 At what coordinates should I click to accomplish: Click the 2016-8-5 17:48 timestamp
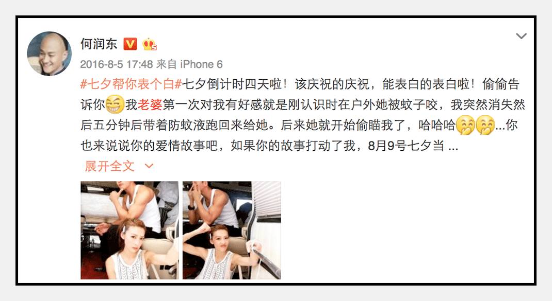click(x=116, y=64)
